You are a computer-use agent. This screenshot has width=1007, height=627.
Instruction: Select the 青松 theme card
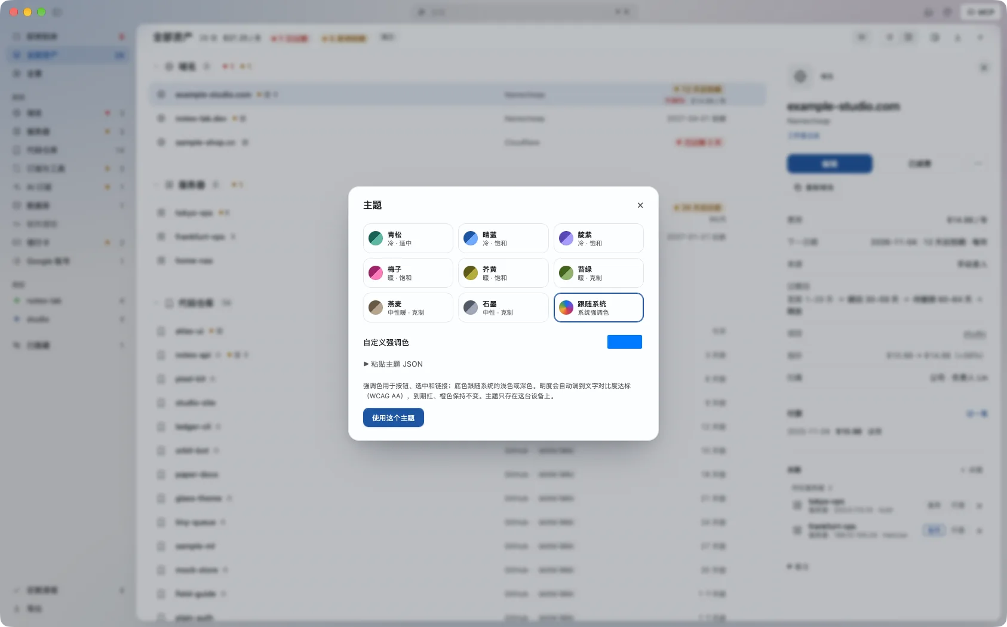click(x=408, y=238)
